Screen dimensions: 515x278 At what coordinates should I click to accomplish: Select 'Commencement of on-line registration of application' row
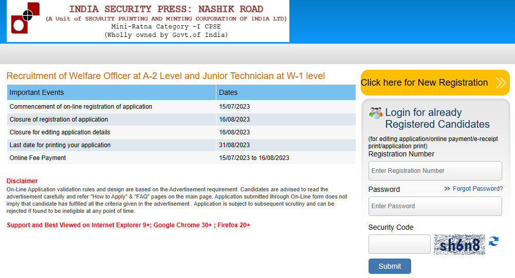181,107
